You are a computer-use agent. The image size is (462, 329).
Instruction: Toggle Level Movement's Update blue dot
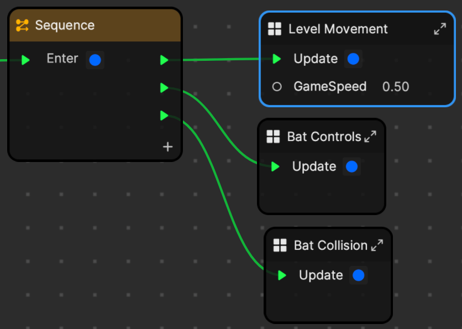(x=353, y=59)
